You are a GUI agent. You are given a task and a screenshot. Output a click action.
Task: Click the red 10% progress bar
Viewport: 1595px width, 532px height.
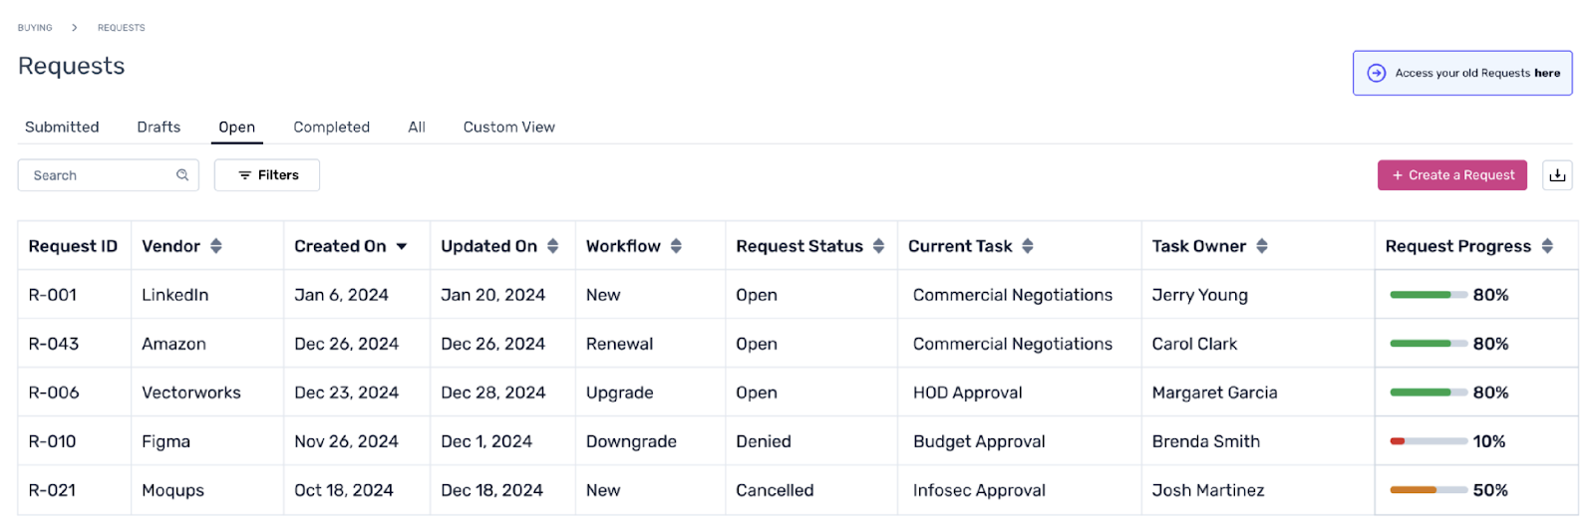(1429, 441)
